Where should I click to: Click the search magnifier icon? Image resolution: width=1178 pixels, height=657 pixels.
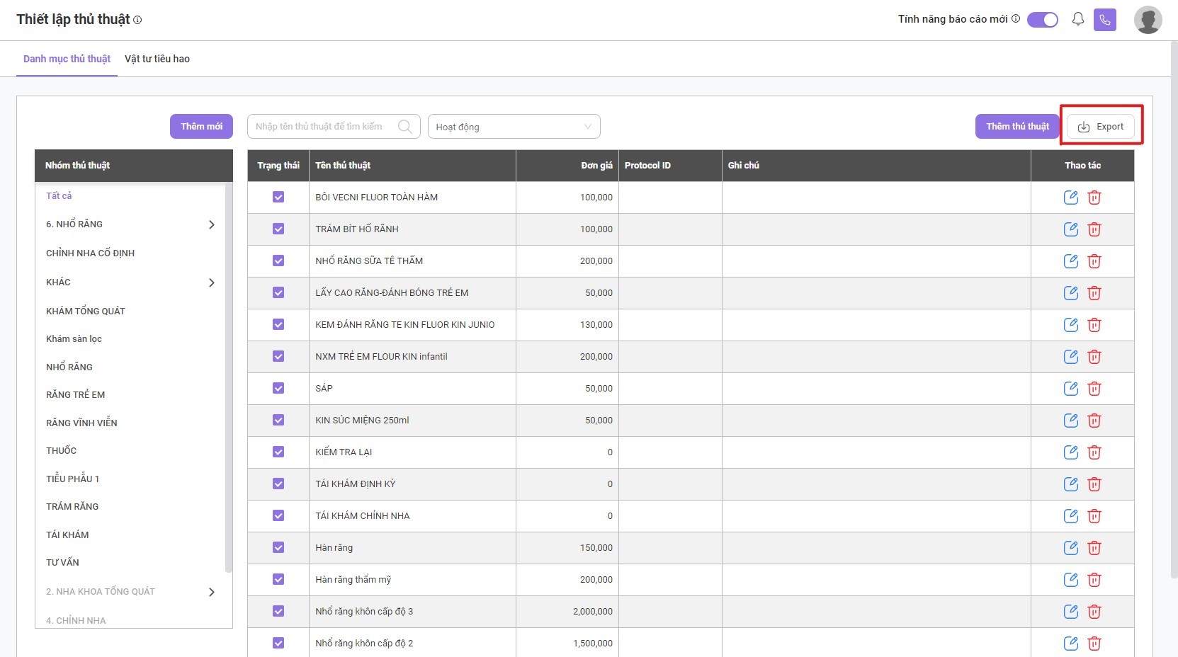point(405,127)
